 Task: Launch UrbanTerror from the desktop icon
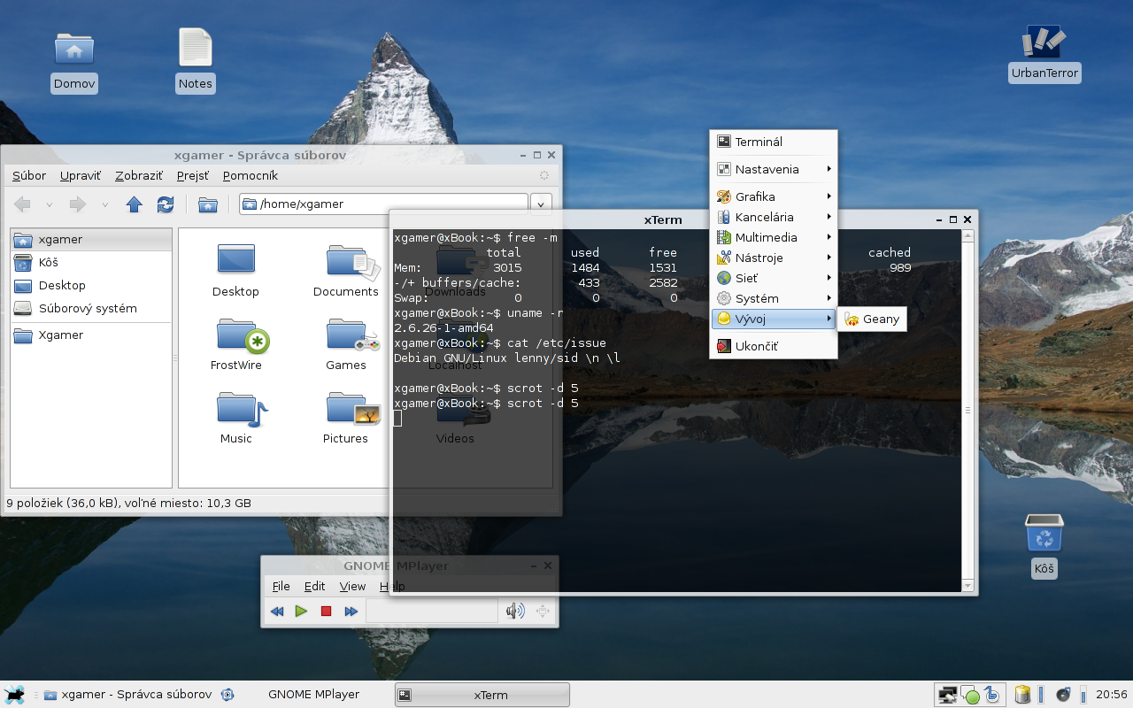(x=1044, y=53)
